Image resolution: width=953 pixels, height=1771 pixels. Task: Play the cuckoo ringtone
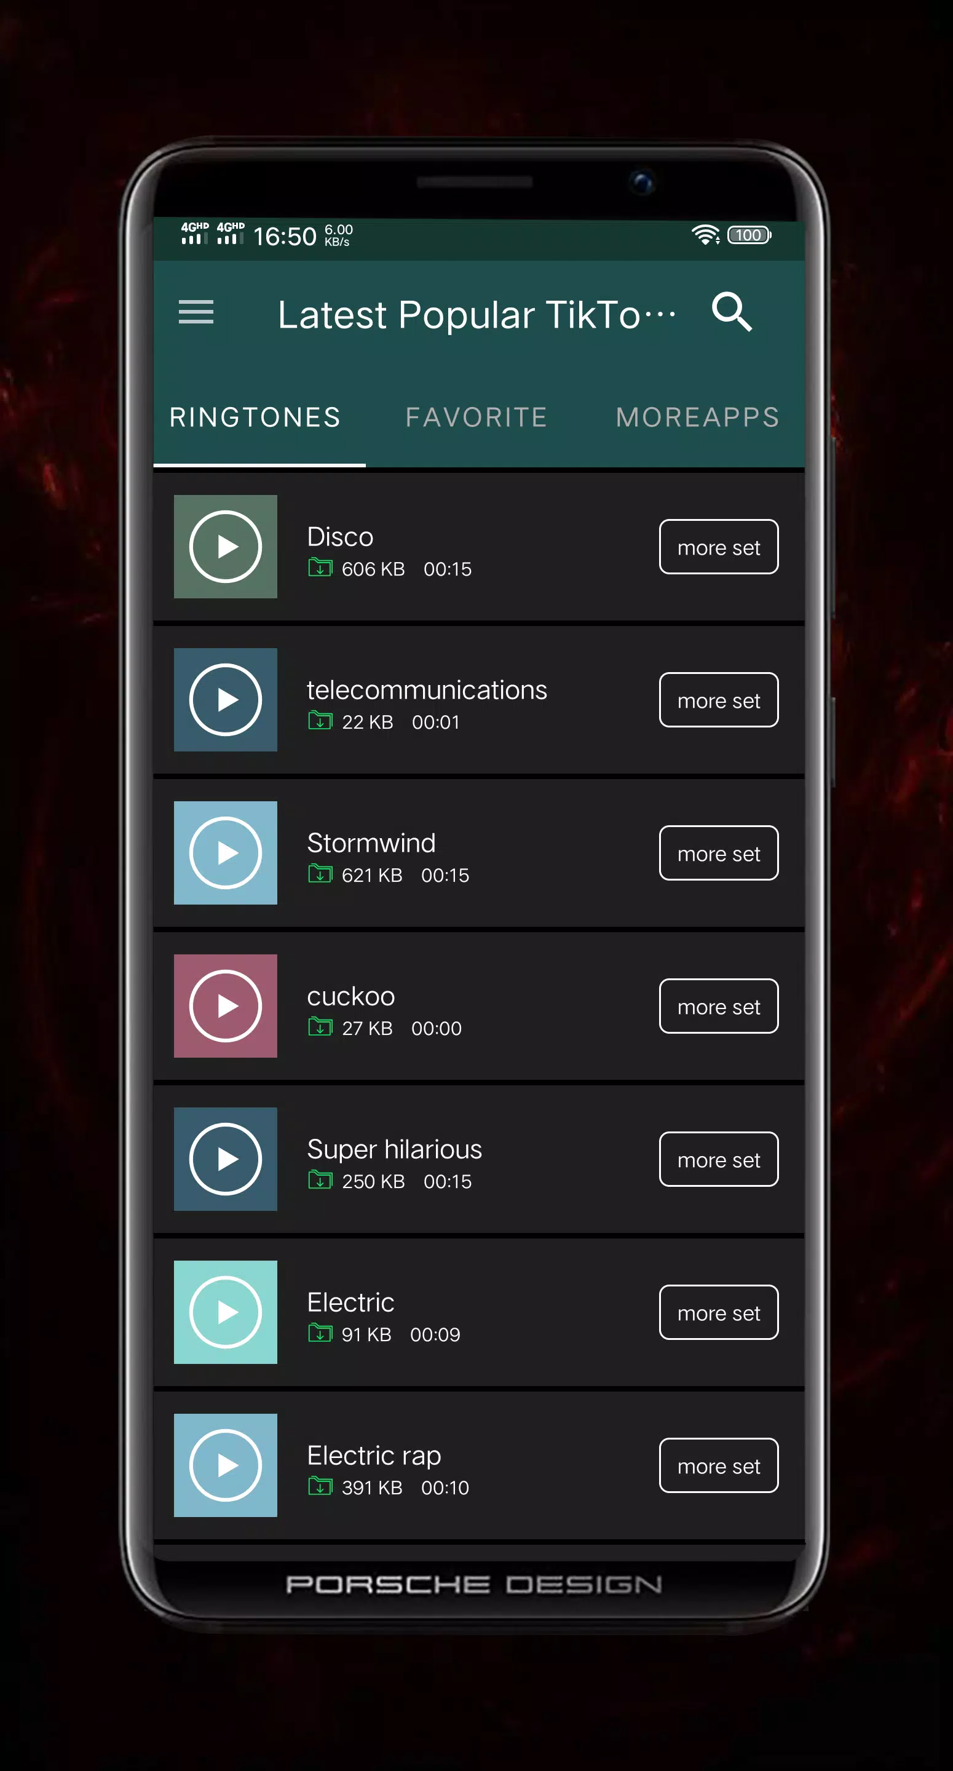[226, 1006]
